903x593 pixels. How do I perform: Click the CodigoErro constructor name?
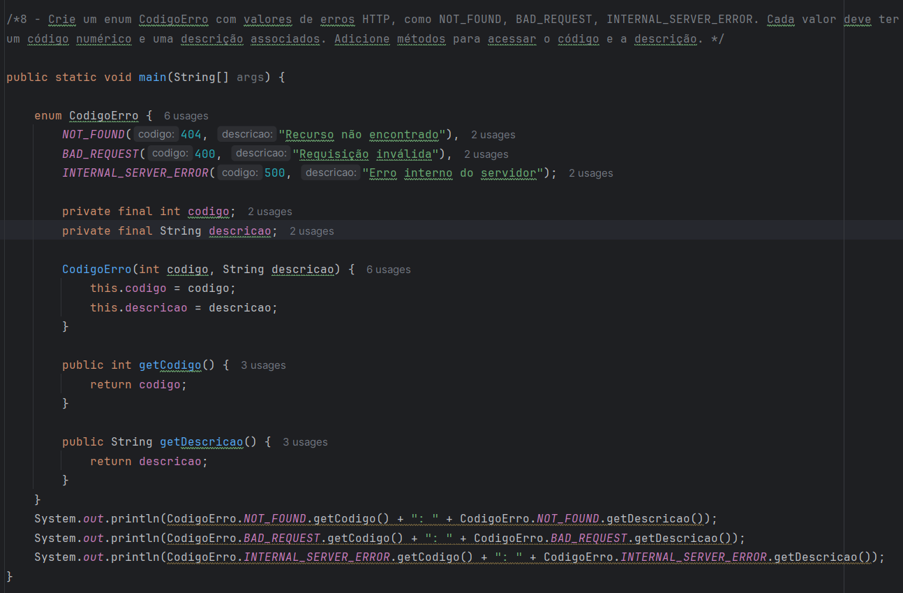point(97,270)
